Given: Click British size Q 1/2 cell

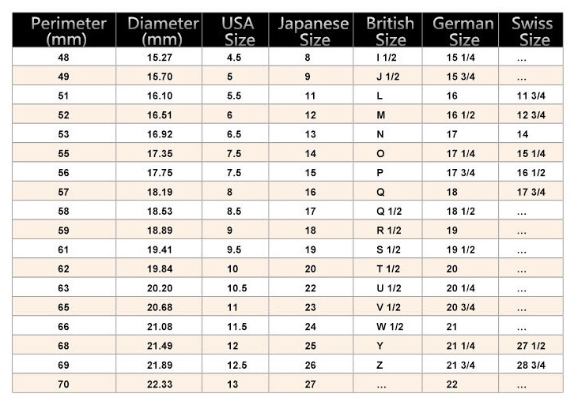Looking at the screenshot, I should pos(388,212).
